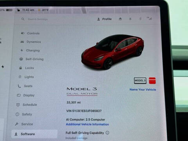Viewport: 188px width, 141px height.
Task: Click the Service wrench icon
Action: [16, 124]
